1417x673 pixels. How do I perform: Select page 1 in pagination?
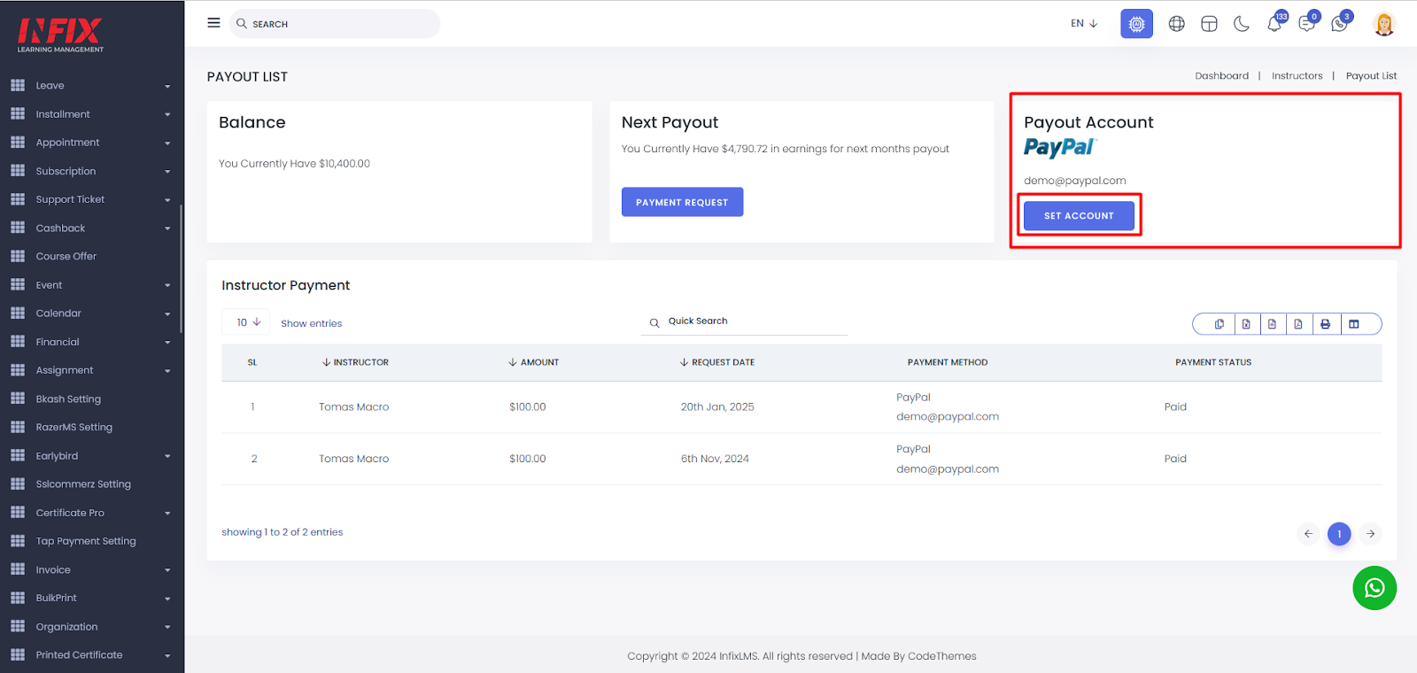coord(1339,534)
